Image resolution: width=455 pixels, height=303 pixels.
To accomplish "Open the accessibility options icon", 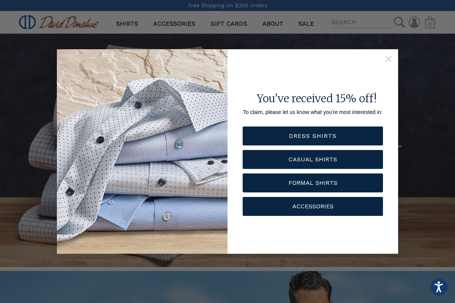I will tap(439, 287).
